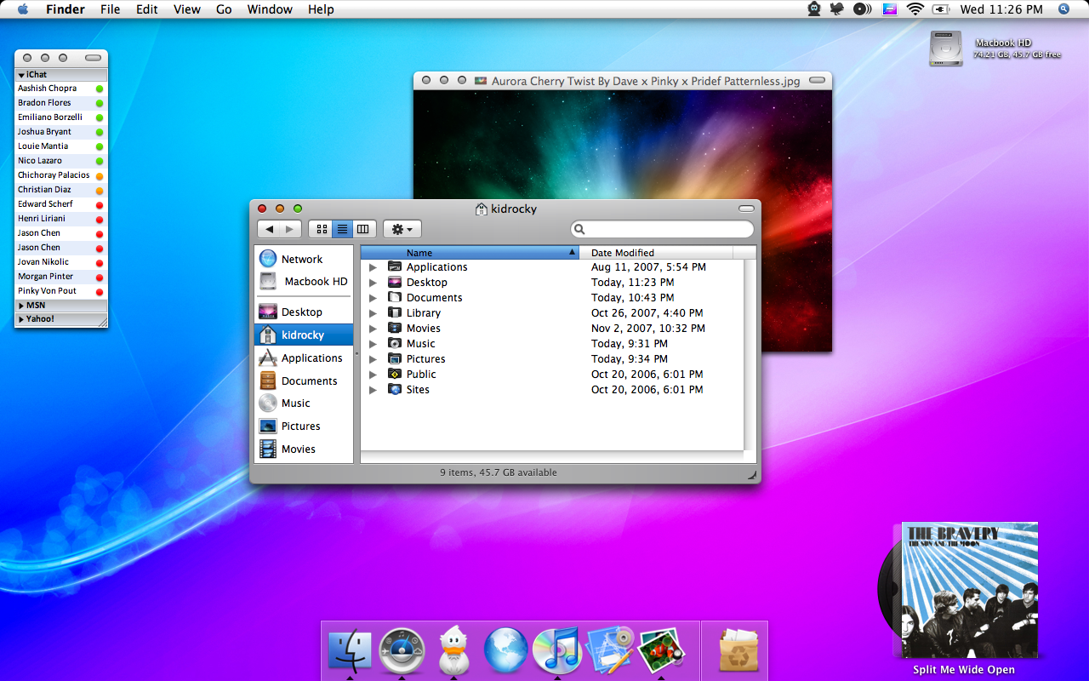Toggle iChat window toolbar pill button
The height and width of the screenshot is (681, 1089).
(94, 58)
